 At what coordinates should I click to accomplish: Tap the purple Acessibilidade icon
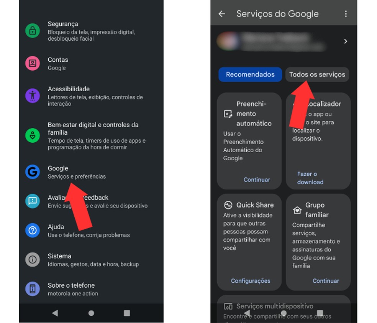click(33, 96)
